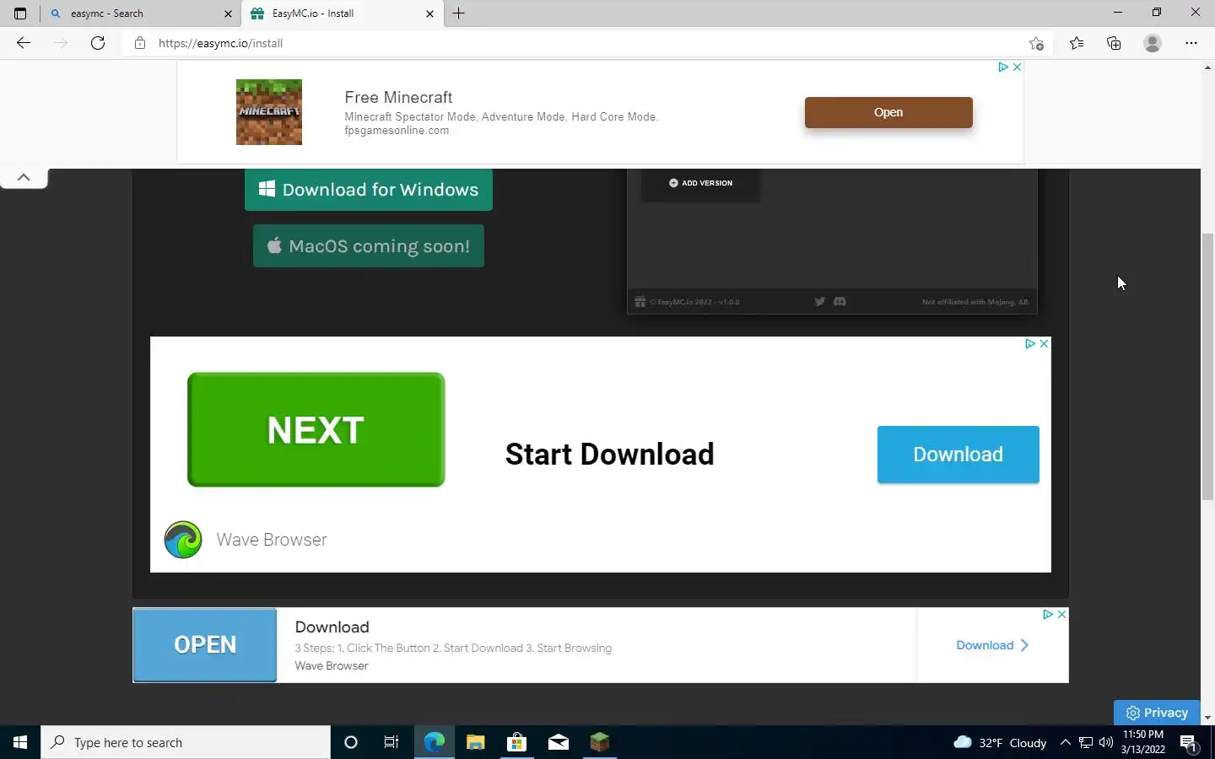Screen dimensions: 1215x759
Task: Click the scrollbar down arrow
Action: coord(1207,718)
